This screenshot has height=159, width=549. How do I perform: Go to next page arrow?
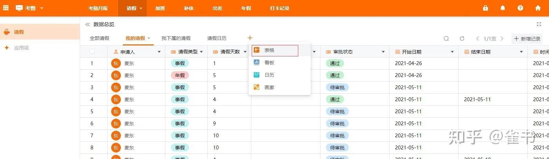point(502,39)
